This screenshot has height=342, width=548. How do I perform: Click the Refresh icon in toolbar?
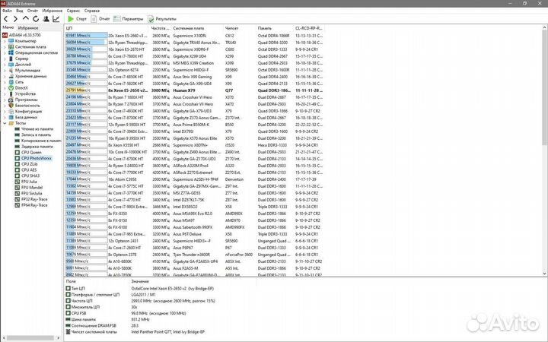34,17
